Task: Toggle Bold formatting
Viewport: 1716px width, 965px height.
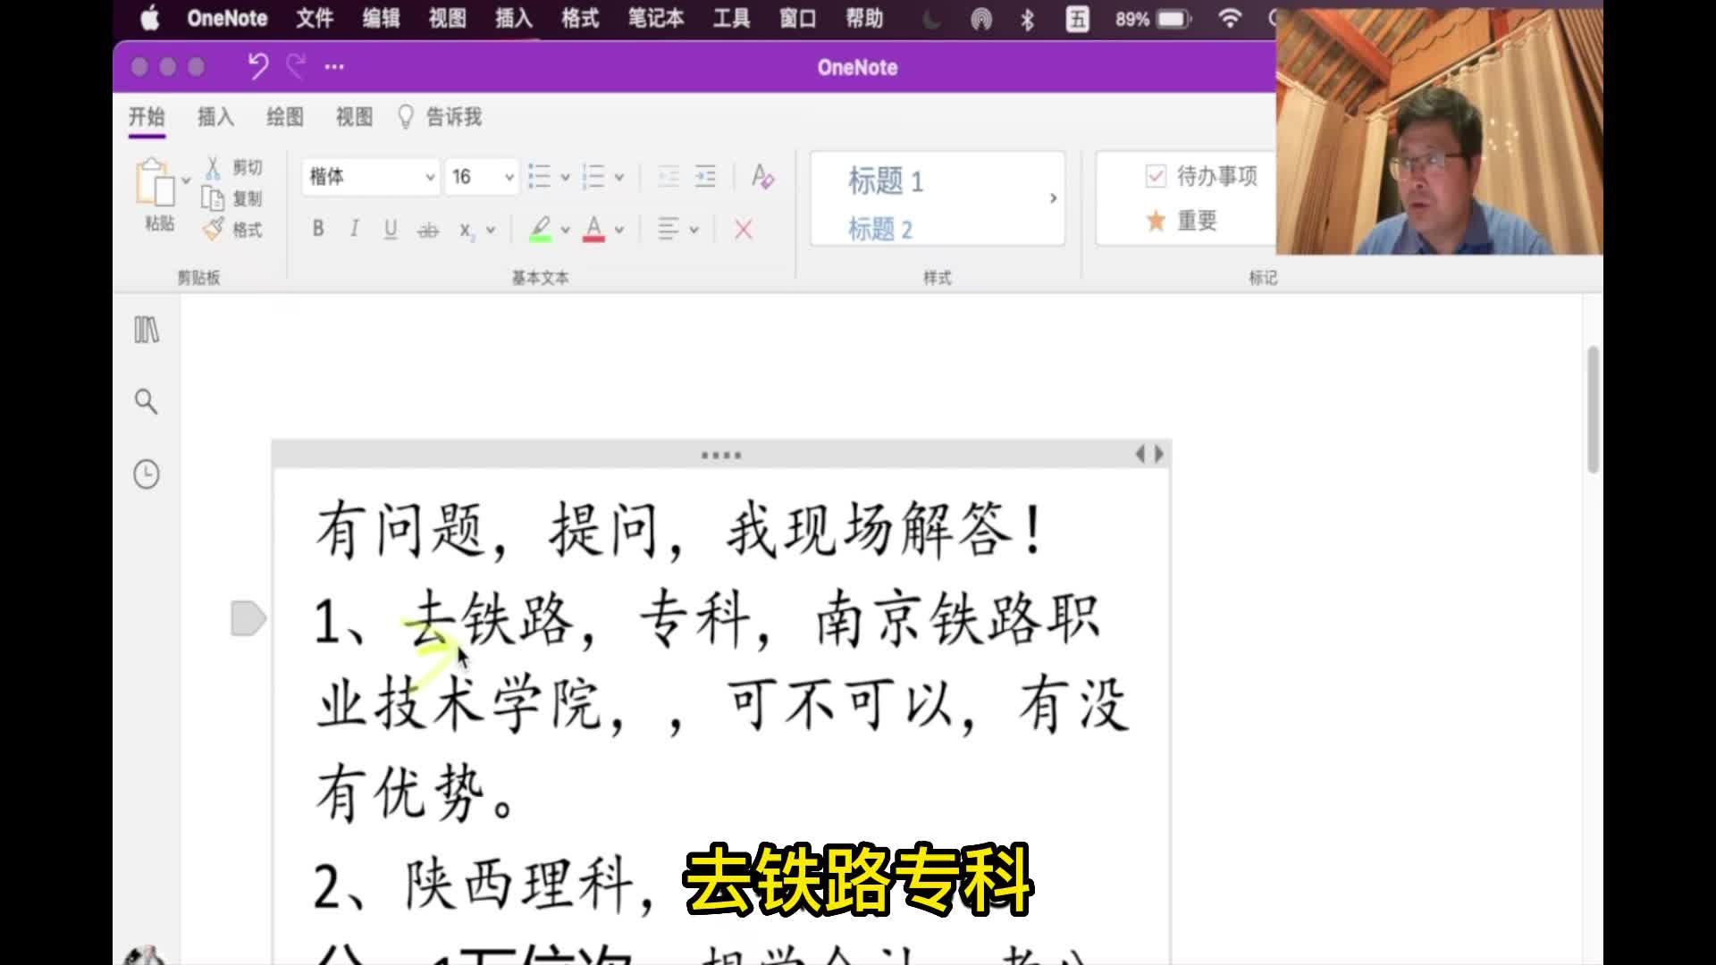Action: point(318,229)
